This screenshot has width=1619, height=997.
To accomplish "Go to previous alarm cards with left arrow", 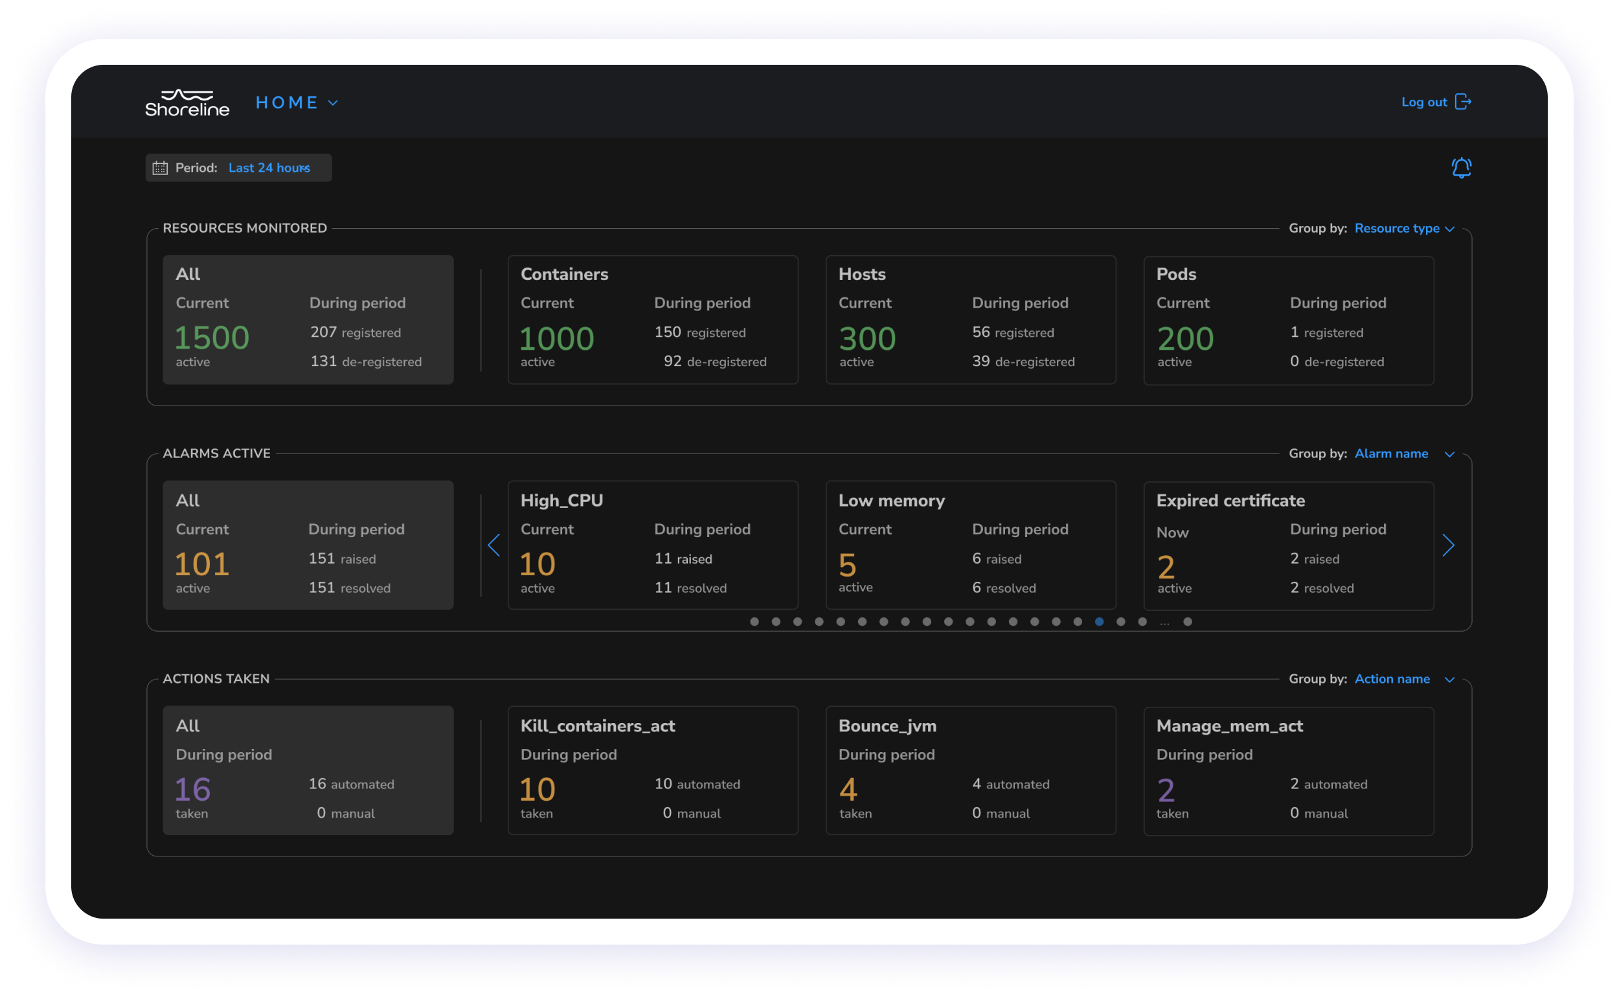I will coord(493,545).
